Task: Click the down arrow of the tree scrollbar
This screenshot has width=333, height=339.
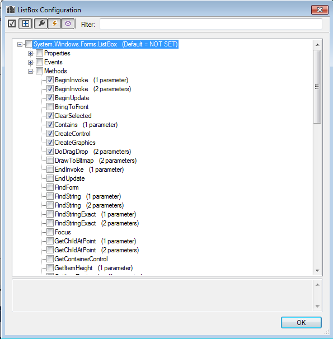Action: (317, 271)
